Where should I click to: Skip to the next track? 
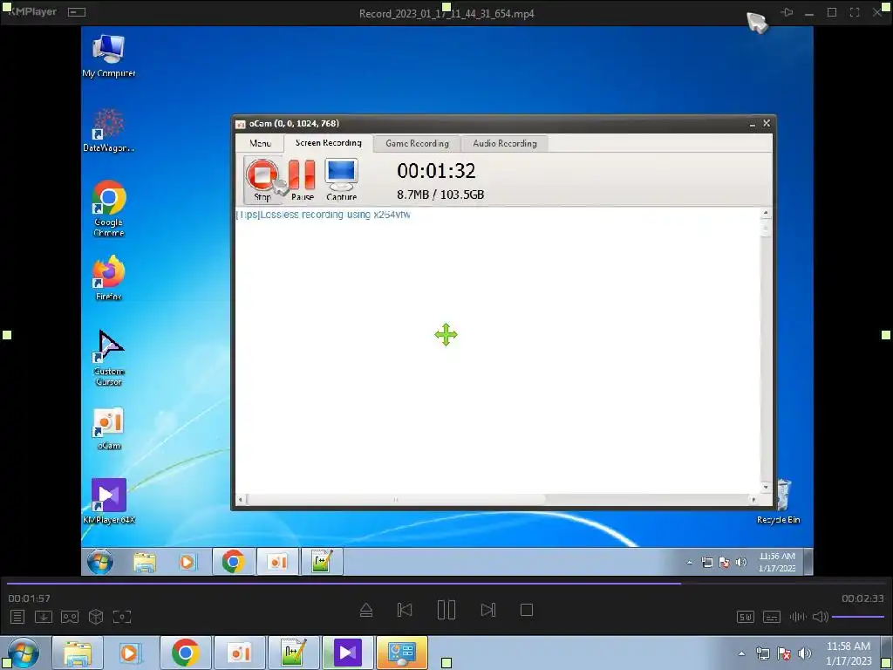pos(488,610)
